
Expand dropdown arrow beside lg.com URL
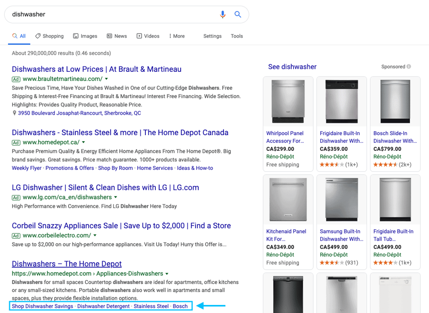click(x=115, y=197)
